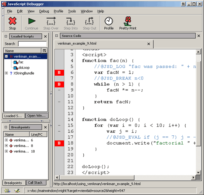This screenshot has width=204, height=195.
Task: Expand the XStringBundle tree node
Action: (x=6, y=73)
